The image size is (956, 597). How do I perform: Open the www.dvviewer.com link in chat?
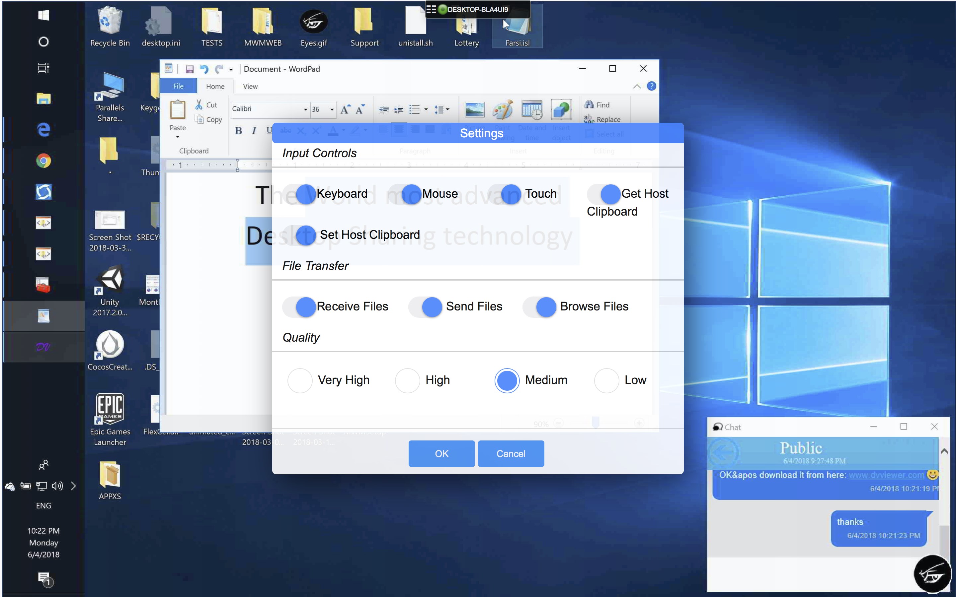tap(886, 475)
